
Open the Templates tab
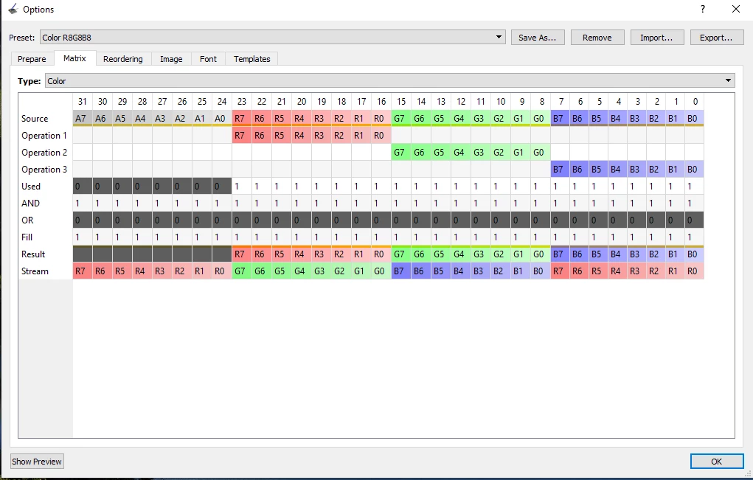251,58
